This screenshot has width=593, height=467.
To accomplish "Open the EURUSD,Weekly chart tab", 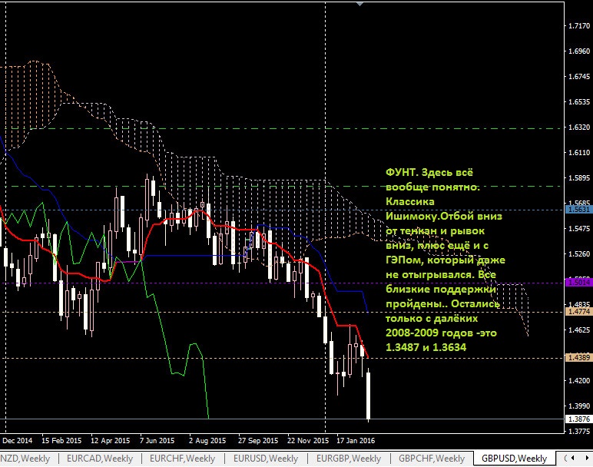I will (x=266, y=459).
